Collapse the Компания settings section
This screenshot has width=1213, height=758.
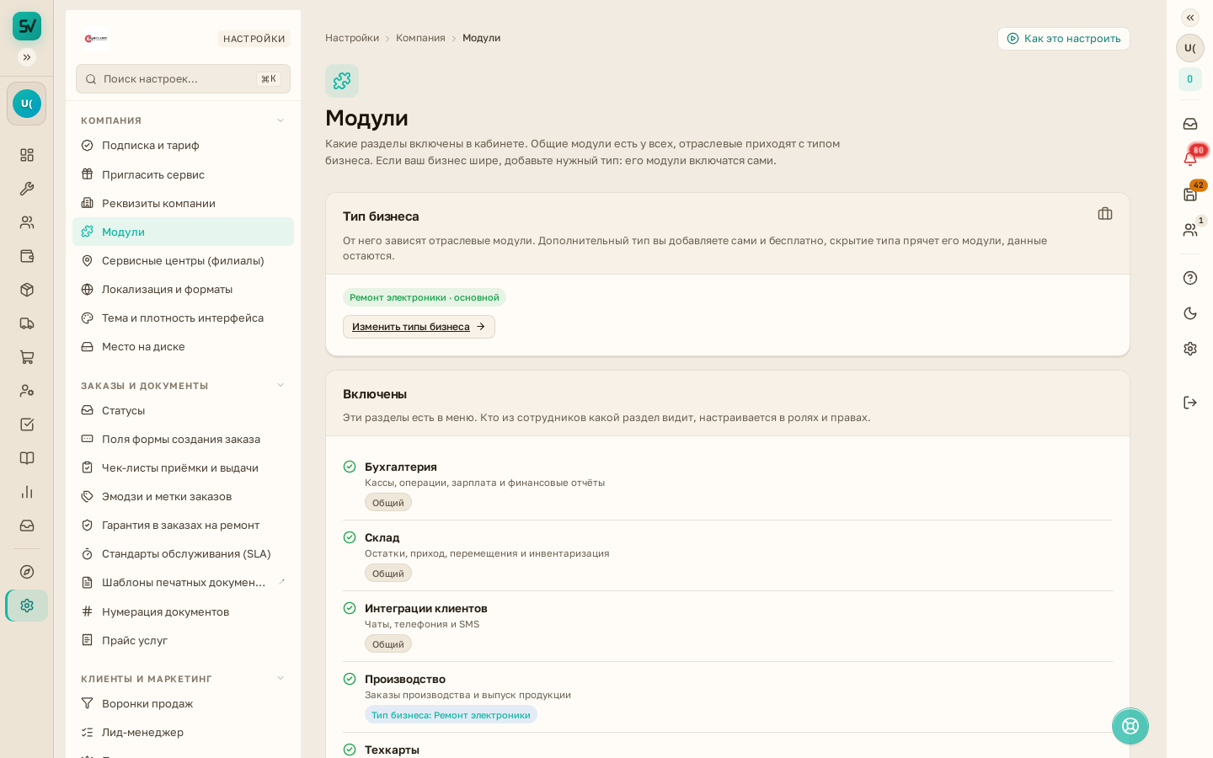(x=281, y=120)
